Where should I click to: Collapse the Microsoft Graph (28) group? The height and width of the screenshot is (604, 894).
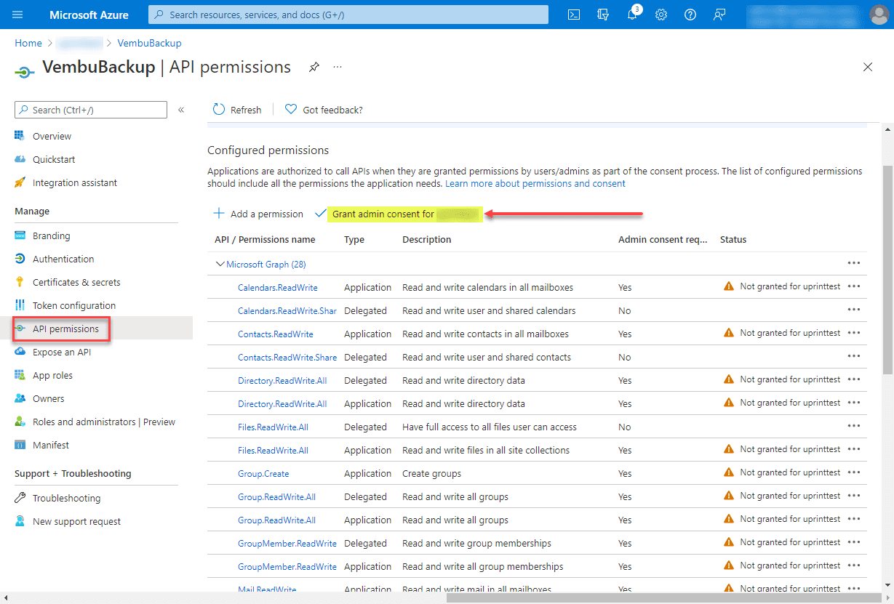click(x=220, y=265)
